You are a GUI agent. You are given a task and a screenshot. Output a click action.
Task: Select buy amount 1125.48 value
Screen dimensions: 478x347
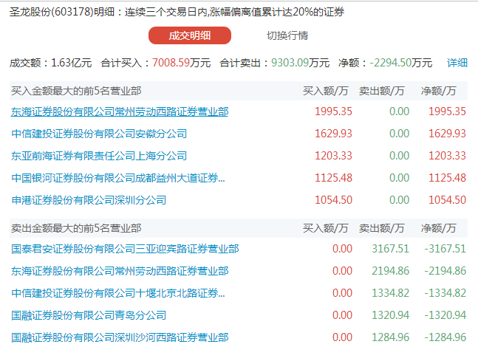[333, 178]
